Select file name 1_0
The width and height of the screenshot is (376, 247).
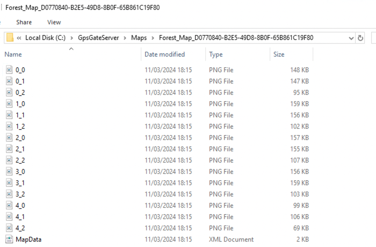20,104
